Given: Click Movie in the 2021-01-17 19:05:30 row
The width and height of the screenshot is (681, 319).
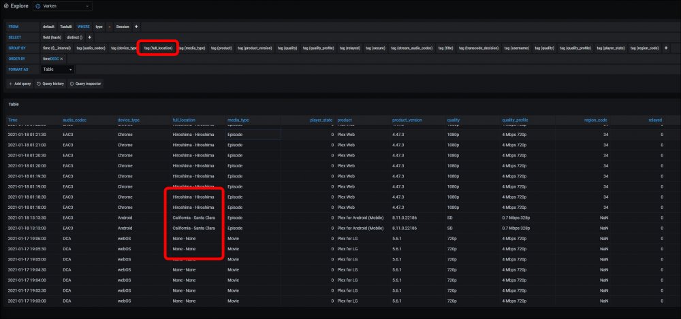Looking at the screenshot, I should (x=233, y=249).
